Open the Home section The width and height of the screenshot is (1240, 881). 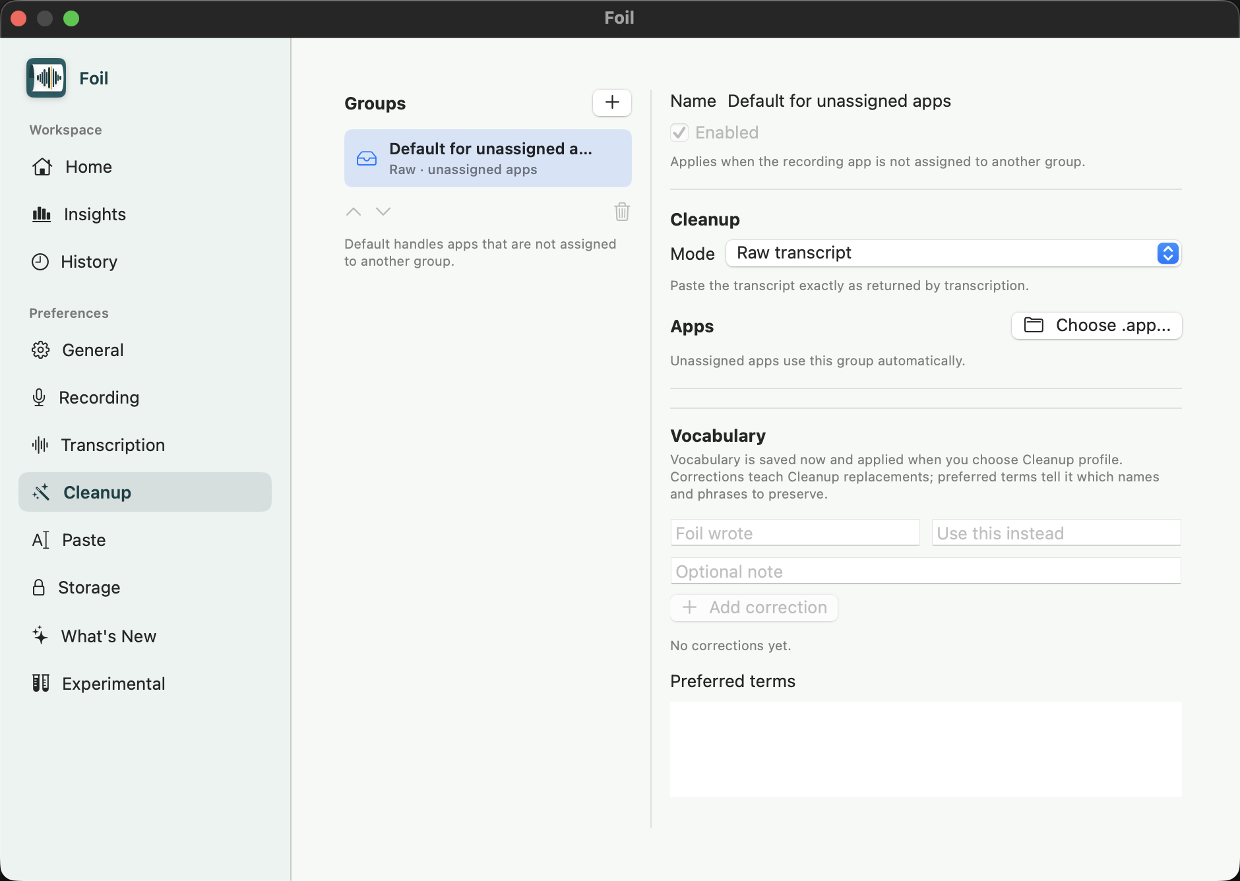[145, 167]
